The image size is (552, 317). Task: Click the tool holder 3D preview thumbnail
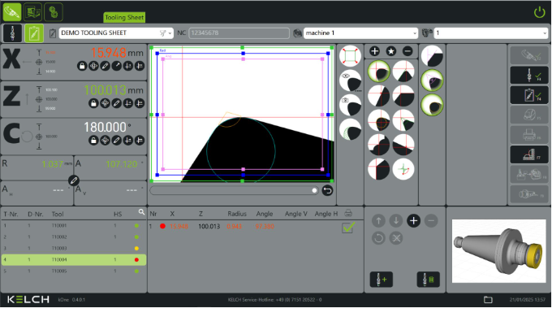click(499, 250)
